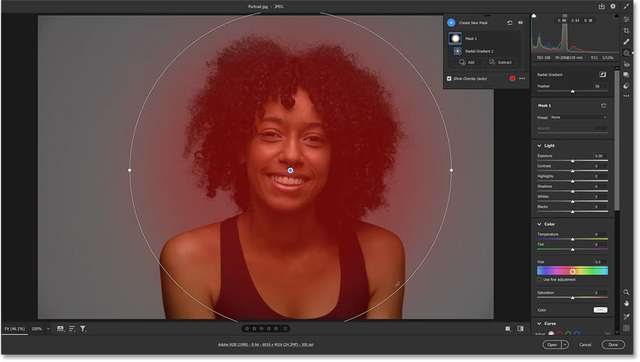Click the red overlay color swatch

pyautogui.click(x=512, y=78)
